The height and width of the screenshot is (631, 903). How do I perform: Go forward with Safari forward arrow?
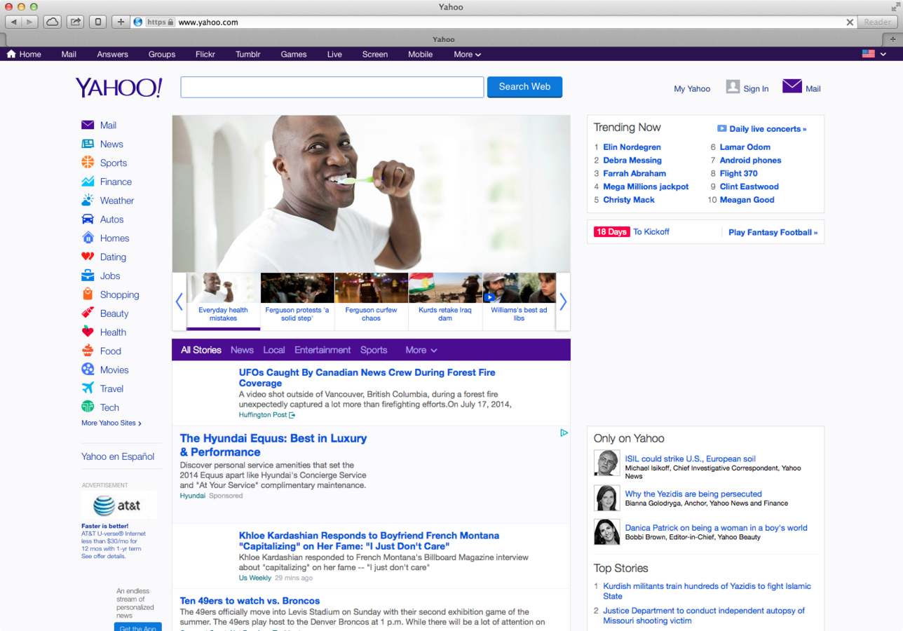[x=30, y=22]
